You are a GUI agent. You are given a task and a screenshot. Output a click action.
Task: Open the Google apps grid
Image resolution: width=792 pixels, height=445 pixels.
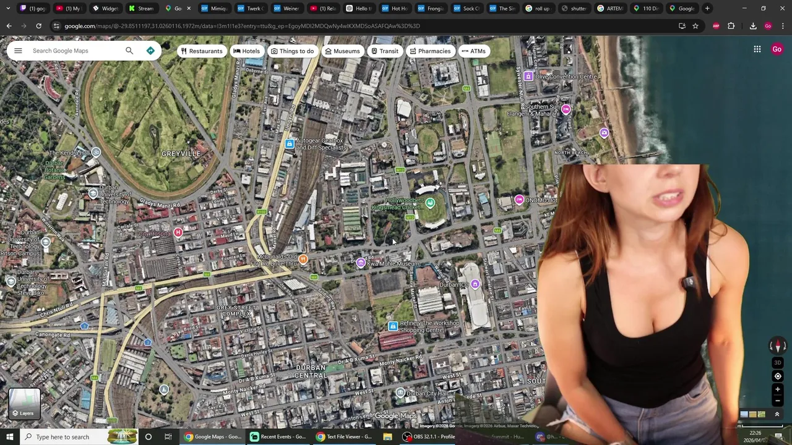757,49
